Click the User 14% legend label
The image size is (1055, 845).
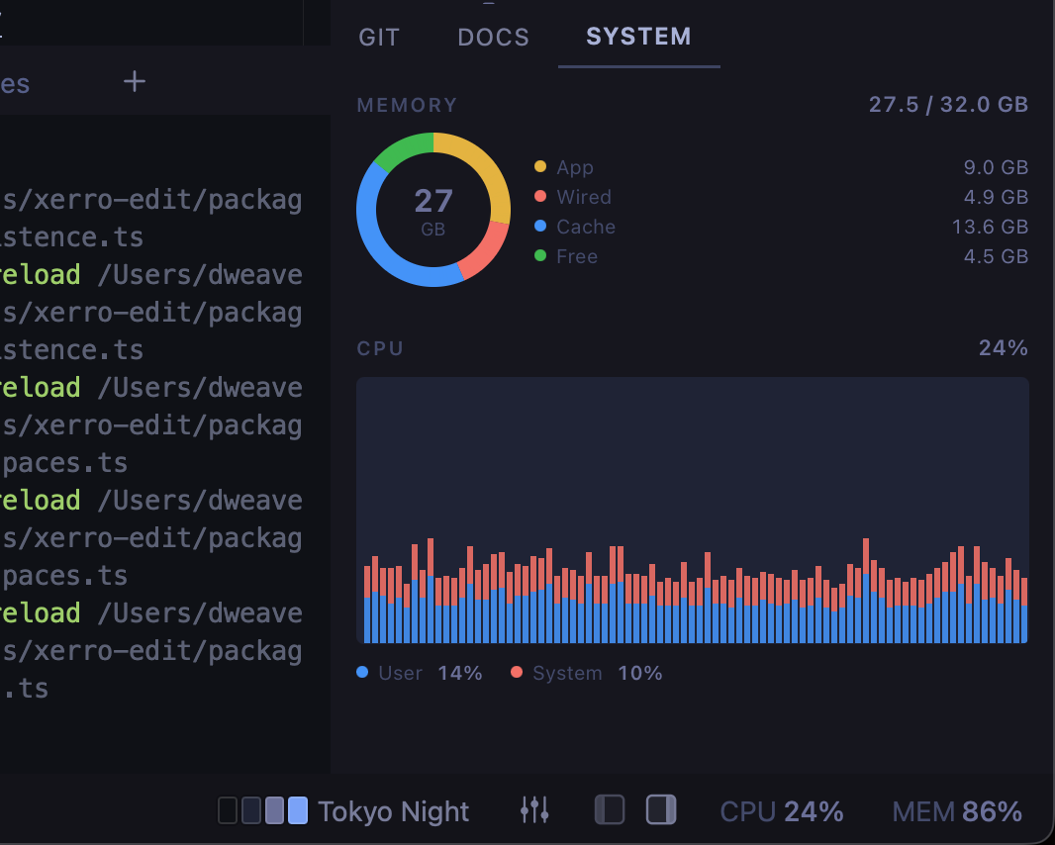tap(420, 673)
